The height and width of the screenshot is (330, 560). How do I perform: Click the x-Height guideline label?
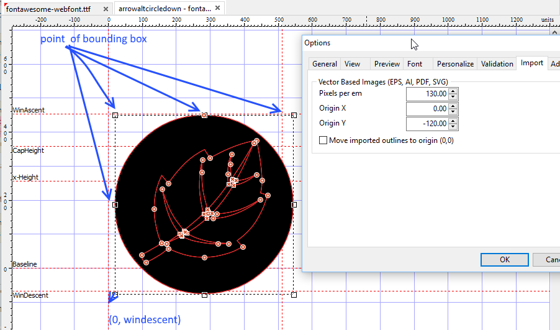[x=25, y=177]
